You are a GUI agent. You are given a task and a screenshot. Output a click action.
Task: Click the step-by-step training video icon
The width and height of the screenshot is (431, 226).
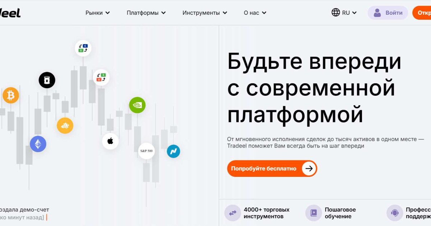tap(314, 213)
